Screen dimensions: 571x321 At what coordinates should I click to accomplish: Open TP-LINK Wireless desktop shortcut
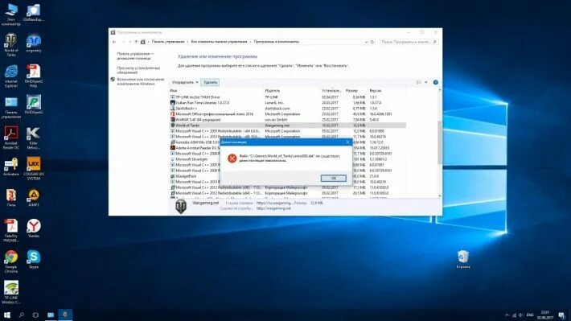click(x=11, y=292)
